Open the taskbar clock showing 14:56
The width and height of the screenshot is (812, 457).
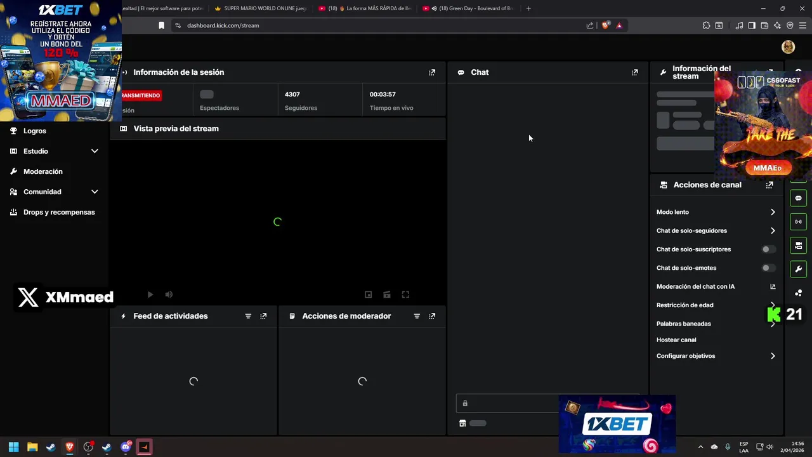[793, 447]
